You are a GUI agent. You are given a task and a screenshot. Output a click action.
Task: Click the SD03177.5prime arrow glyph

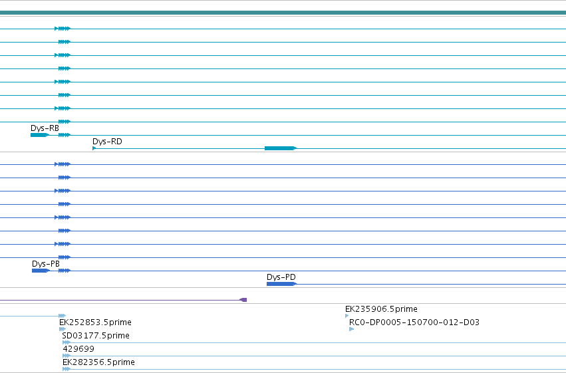pos(66,342)
